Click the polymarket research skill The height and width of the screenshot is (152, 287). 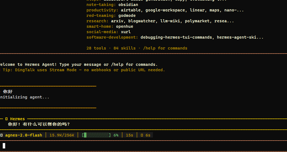tap(197, 21)
